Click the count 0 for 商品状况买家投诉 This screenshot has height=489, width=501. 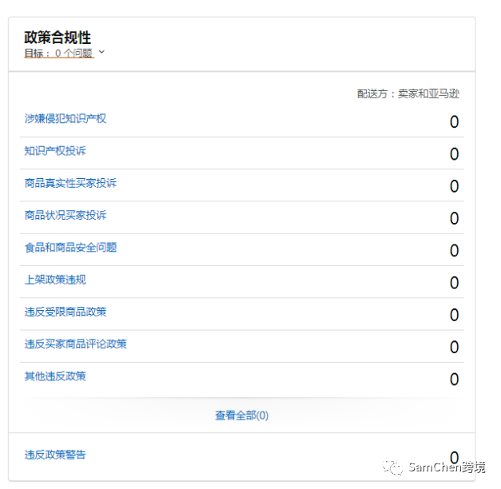pyautogui.click(x=454, y=219)
